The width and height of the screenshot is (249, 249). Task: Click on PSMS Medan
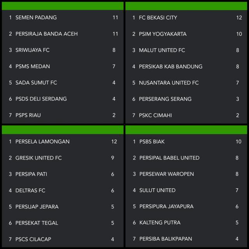click(33, 67)
